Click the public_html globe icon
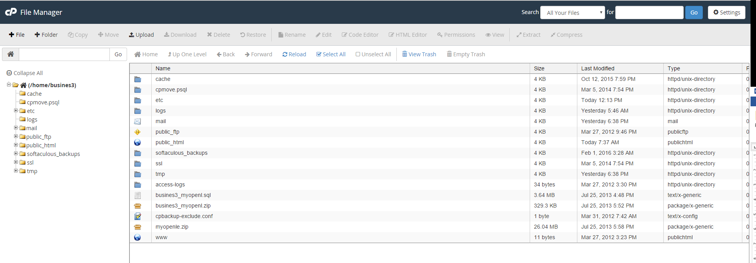Image resolution: width=756 pixels, height=263 pixels. pyautogui.click(x=138, y=143)
